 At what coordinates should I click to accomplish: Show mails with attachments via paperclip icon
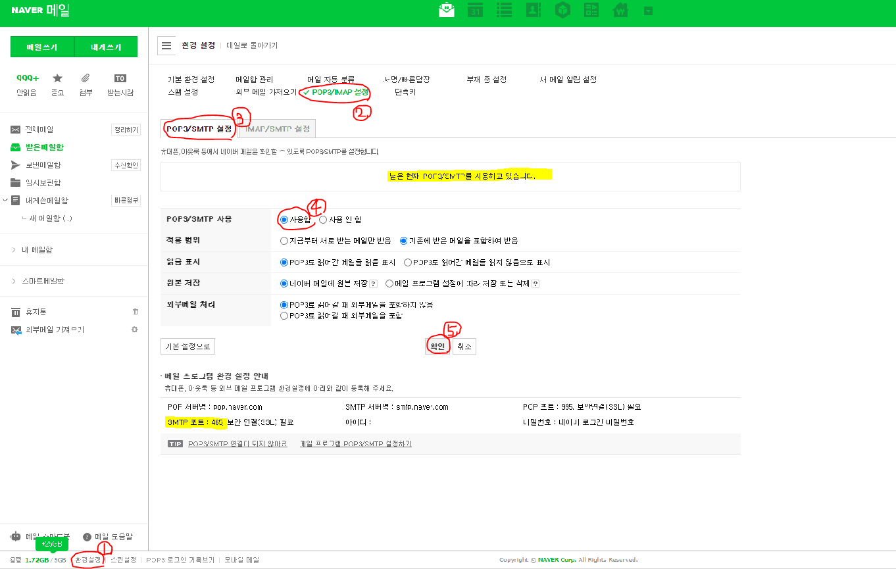(86, 78)
